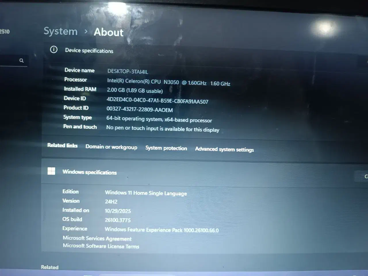Click the Installed RAM label
The width and height of the screenshot is (368, 276).
click(80, 89)
